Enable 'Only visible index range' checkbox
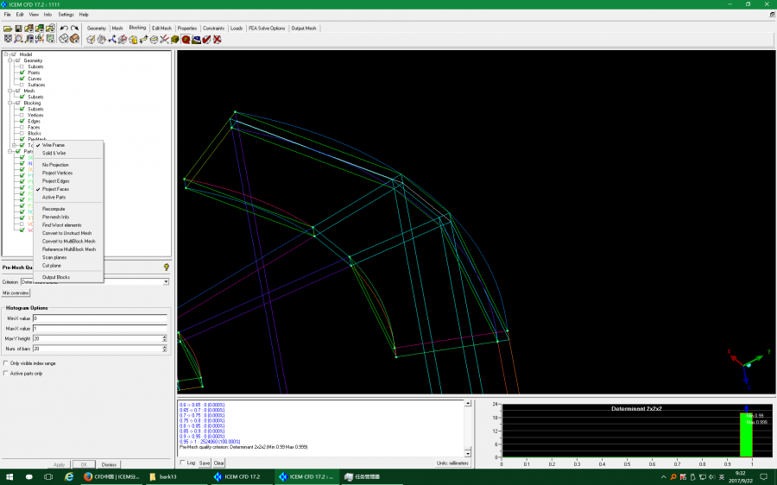This screenshot has width=777, height=485. tap(7, 363)
